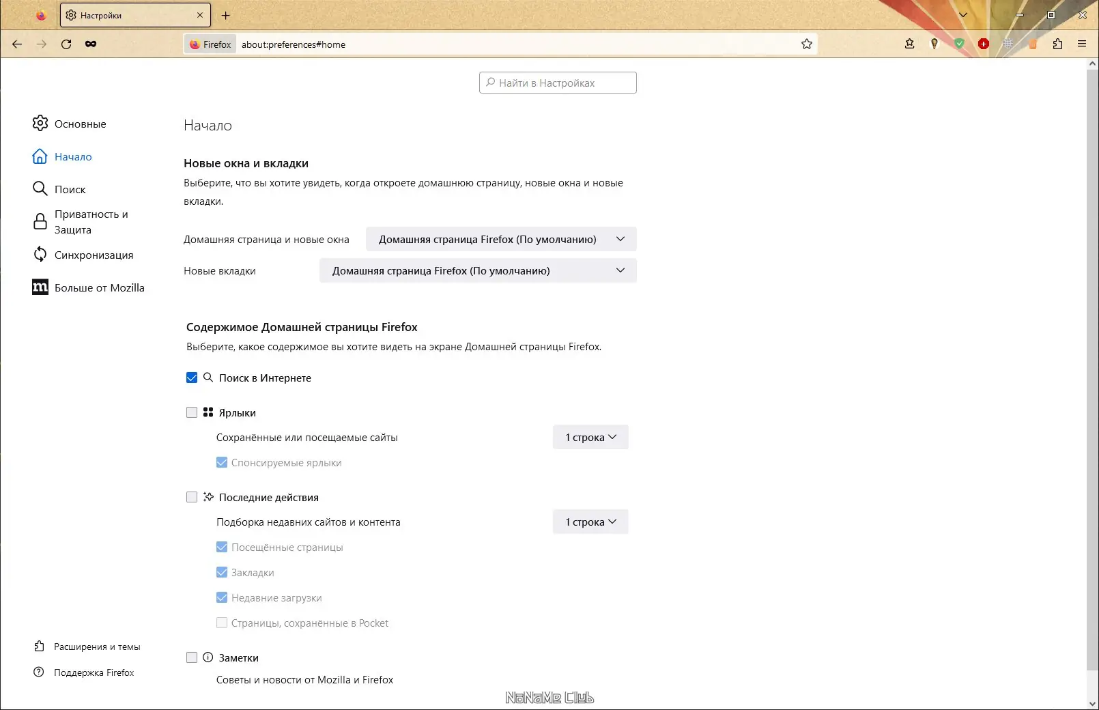Open Поддержка Firefox link
The height and width of the screenshot is (710, 1099).
click(x=84, y=672)
